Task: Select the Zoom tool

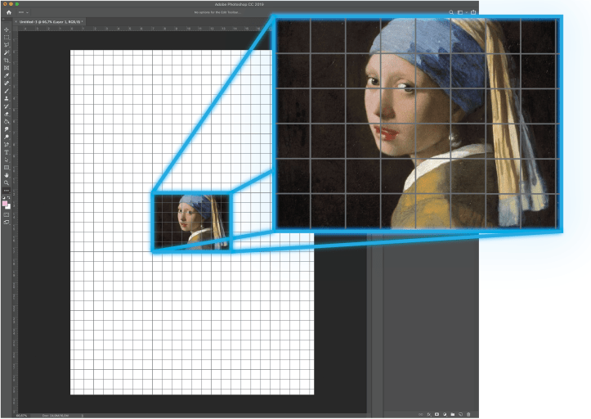Action: tap(7, 182)
